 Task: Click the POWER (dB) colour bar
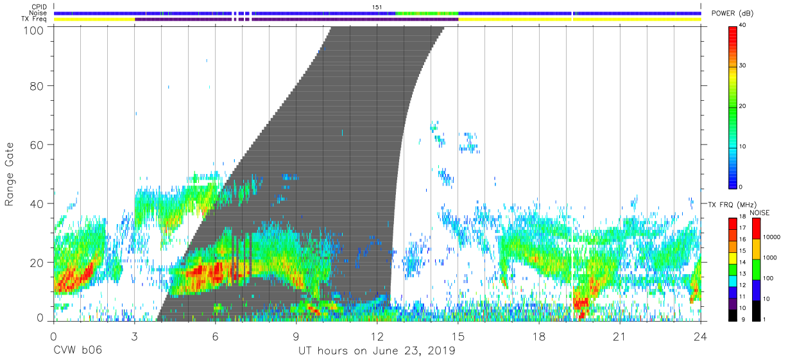click(x=733, y=107)
